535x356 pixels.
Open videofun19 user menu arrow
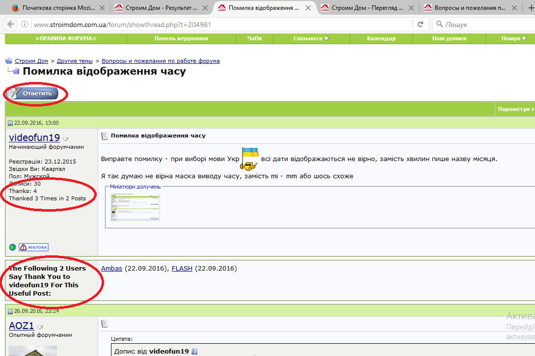66,139
